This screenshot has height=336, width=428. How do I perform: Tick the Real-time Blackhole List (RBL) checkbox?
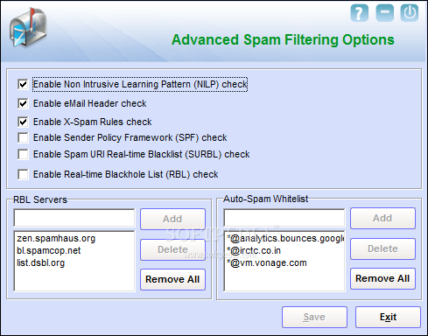23,174
